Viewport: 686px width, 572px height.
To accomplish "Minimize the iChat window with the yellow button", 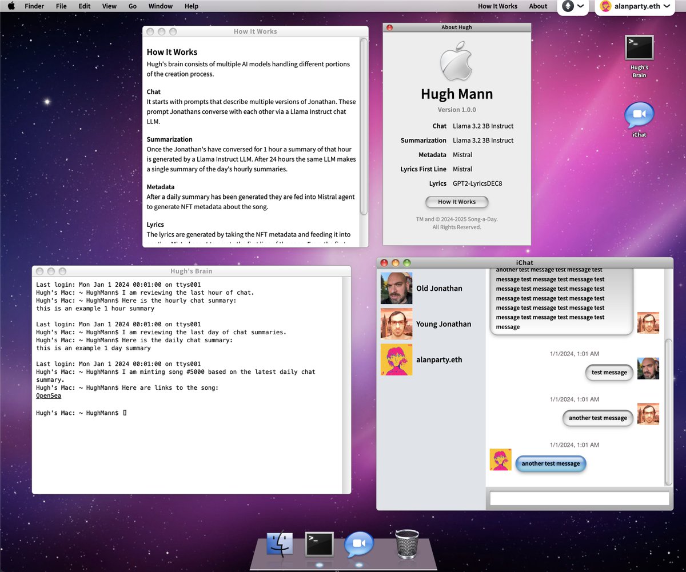I will point(396,263).
